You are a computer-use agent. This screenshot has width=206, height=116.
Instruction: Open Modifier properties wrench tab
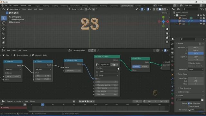(173, 79)
